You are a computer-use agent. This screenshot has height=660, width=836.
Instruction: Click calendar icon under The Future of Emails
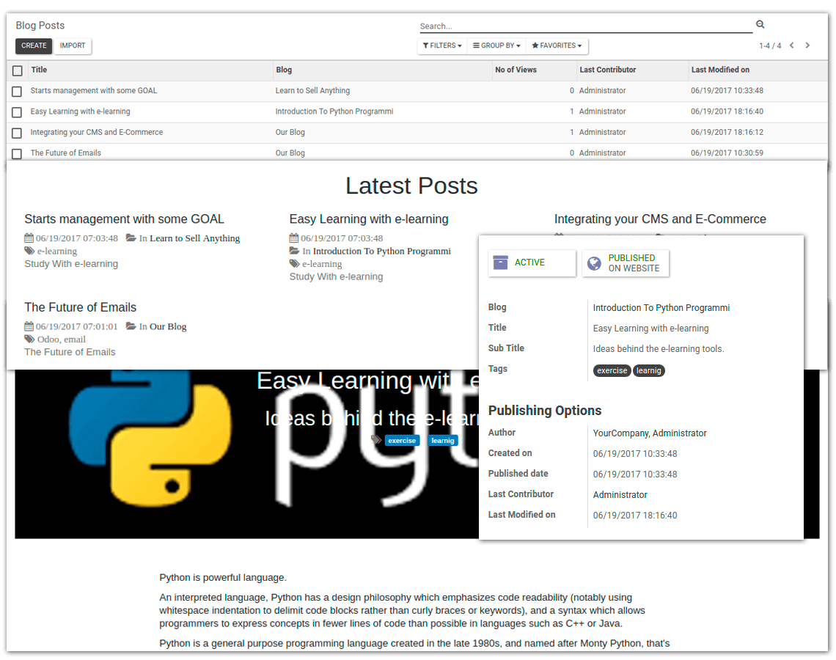pos(29,326)
